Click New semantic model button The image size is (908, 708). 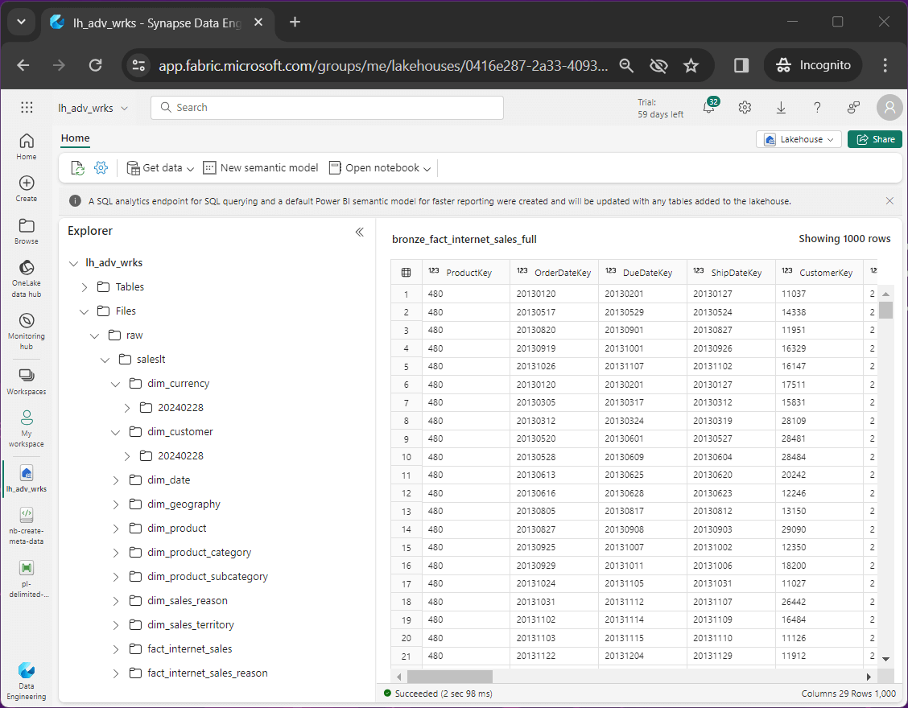tap(261, 168)
